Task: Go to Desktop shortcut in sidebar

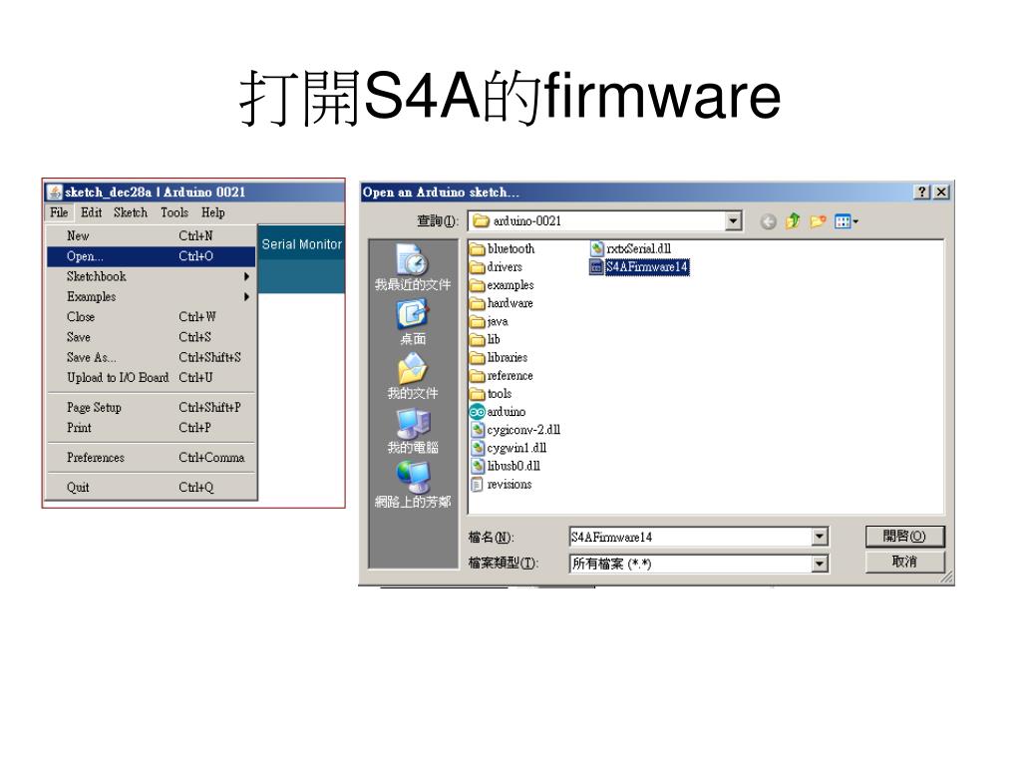Action: pos(412,322)
